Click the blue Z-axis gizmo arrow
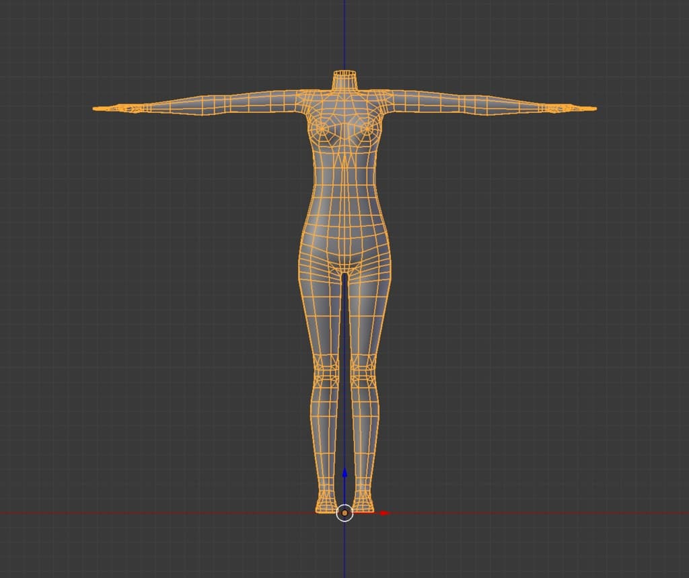 pos(344,472)
